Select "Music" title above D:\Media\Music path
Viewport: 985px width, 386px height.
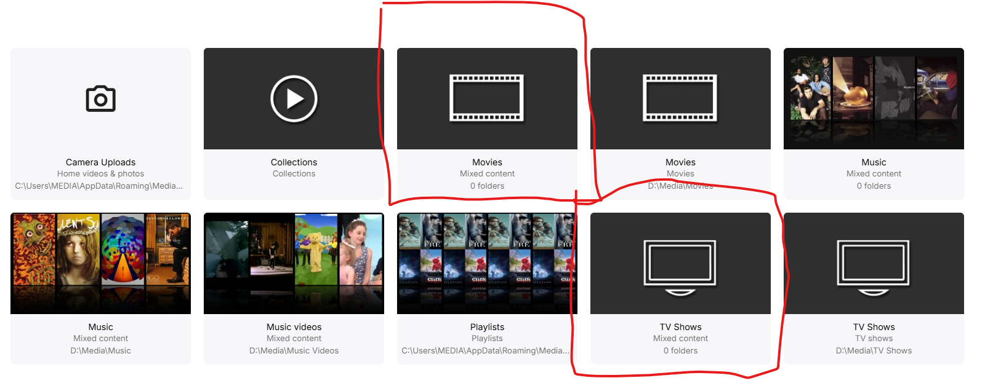(x=100, y=327)
